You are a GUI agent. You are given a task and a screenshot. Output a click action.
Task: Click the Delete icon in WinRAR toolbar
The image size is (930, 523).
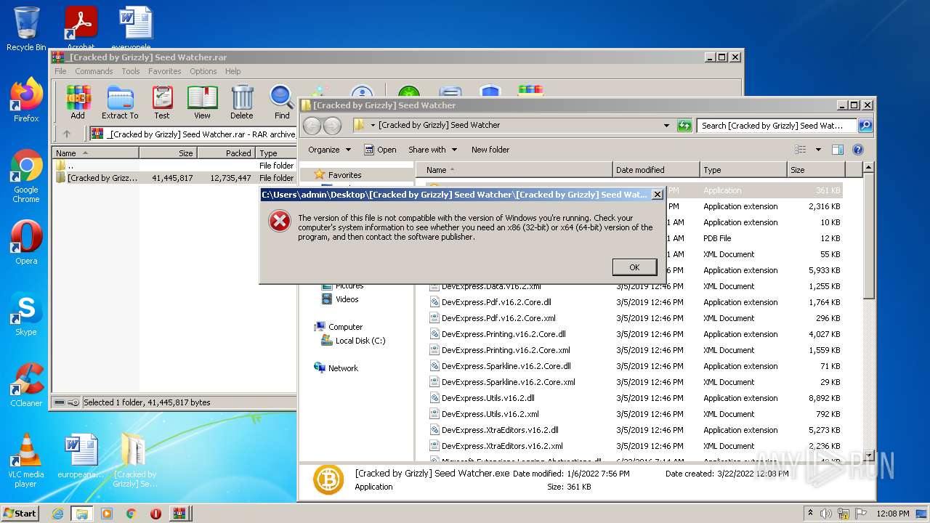[x=242, y=102]
